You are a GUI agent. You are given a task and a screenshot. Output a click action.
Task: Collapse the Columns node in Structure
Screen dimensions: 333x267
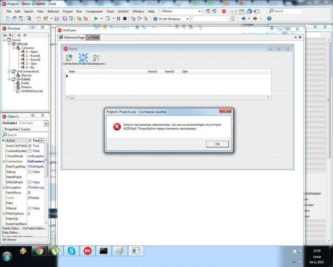(x=14, y=48)
